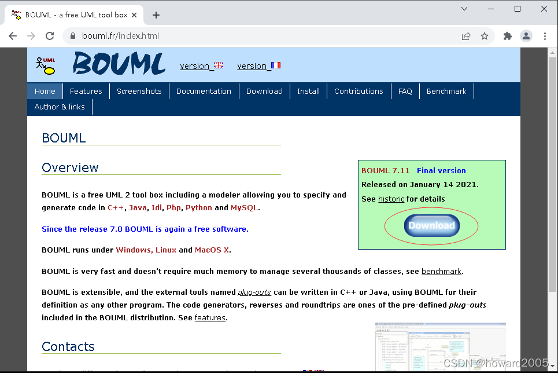Click the BOUML UML stick-figure logo

tap(46, 65)
